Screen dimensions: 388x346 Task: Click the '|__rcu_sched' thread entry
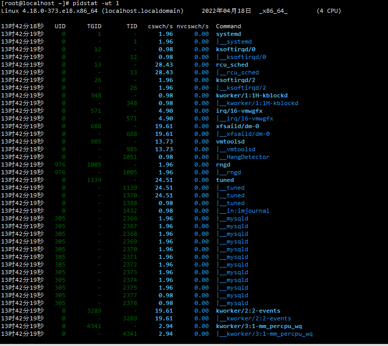(238, 72)
